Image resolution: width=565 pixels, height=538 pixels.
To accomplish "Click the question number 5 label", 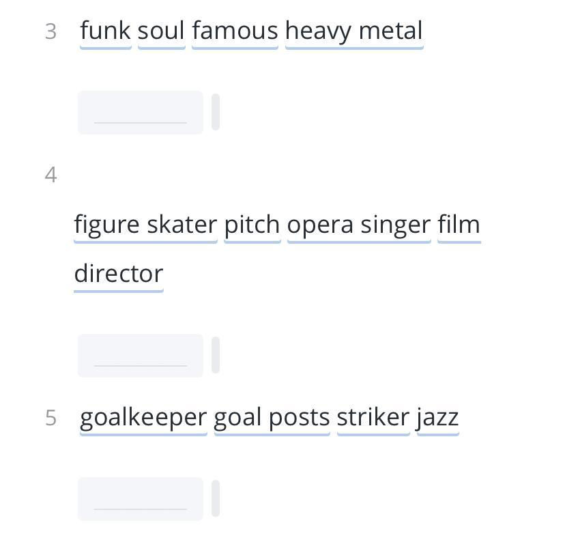I will click(x=50, y=418).
